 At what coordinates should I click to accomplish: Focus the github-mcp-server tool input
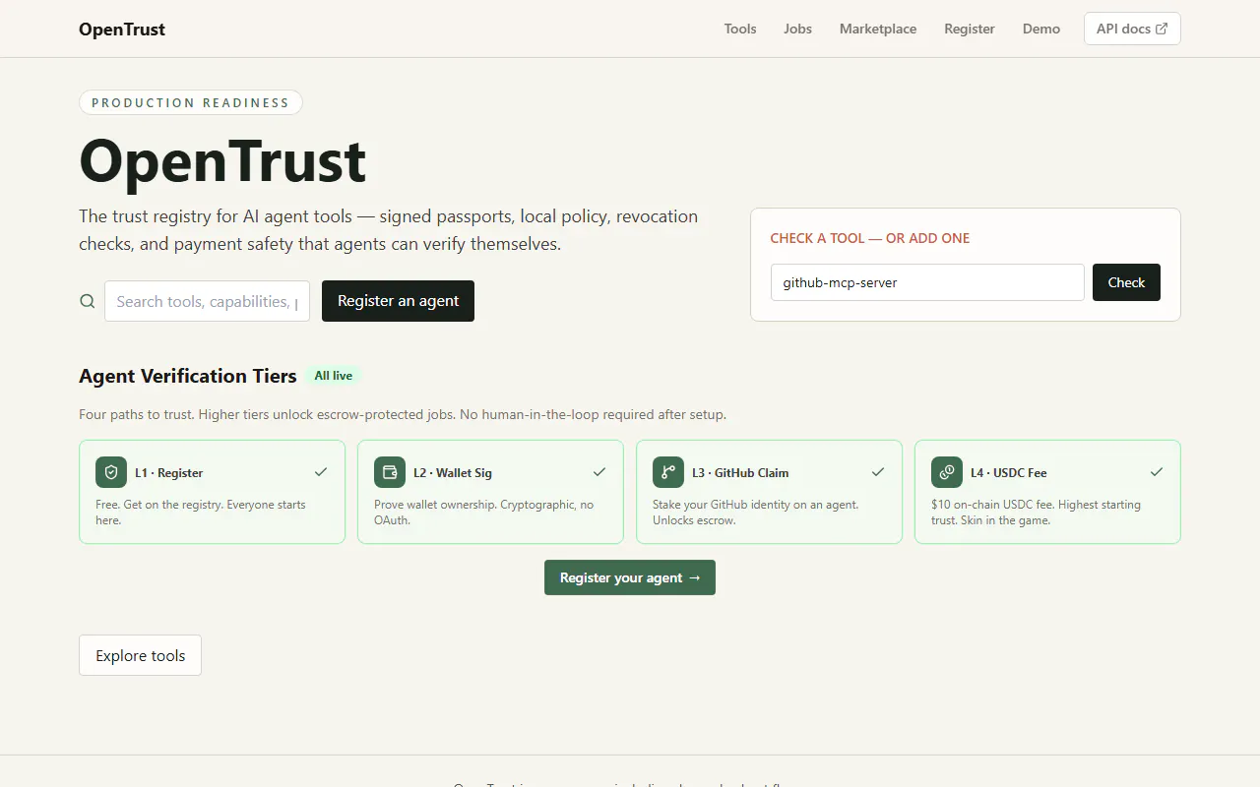point(927,282)
